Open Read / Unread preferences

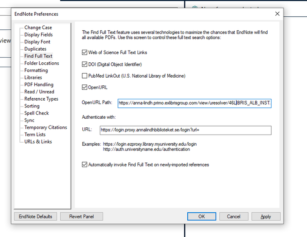pos(39,92)
